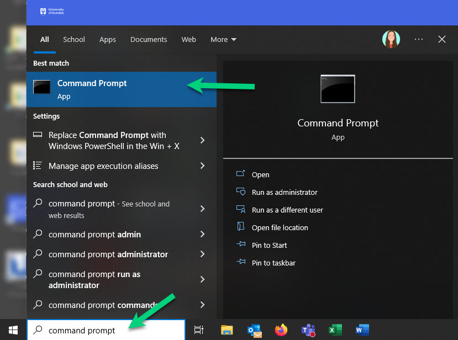Expand arrow for Manage app execution aliases
The image size is (458, 340).
coord(202,166)
